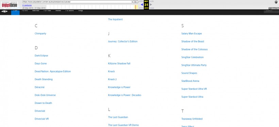Select the highlighted capture marker on timeline
The height and width of the screenshot is (127, 279).
tap(135, 7)
